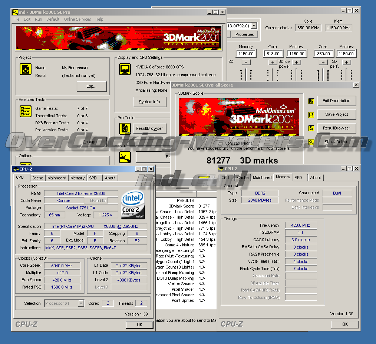Click the plus button under 3D low power Core
This screenshot has height=344, width=376.
(x=273, y=63)
